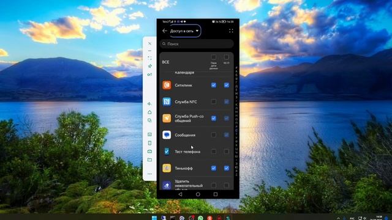Click the sidebar icon above the folder
The image size is (392, 220).
149,151
